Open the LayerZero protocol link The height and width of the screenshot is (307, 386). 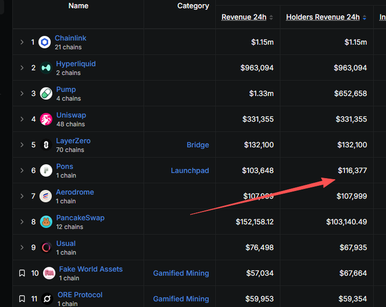(73, 140)
